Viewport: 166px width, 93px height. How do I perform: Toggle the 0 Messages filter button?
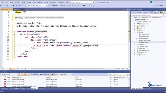(45, 74)
